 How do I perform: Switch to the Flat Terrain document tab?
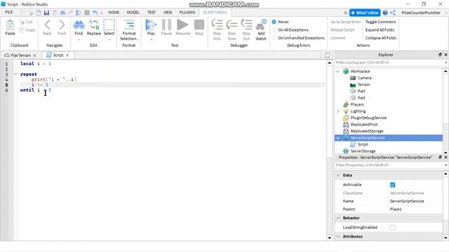coord(20,55)
